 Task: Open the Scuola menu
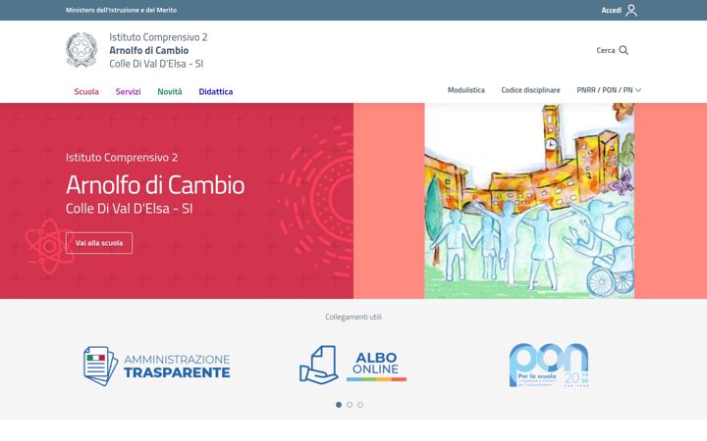pyautogui.click(x=86, y=92)
